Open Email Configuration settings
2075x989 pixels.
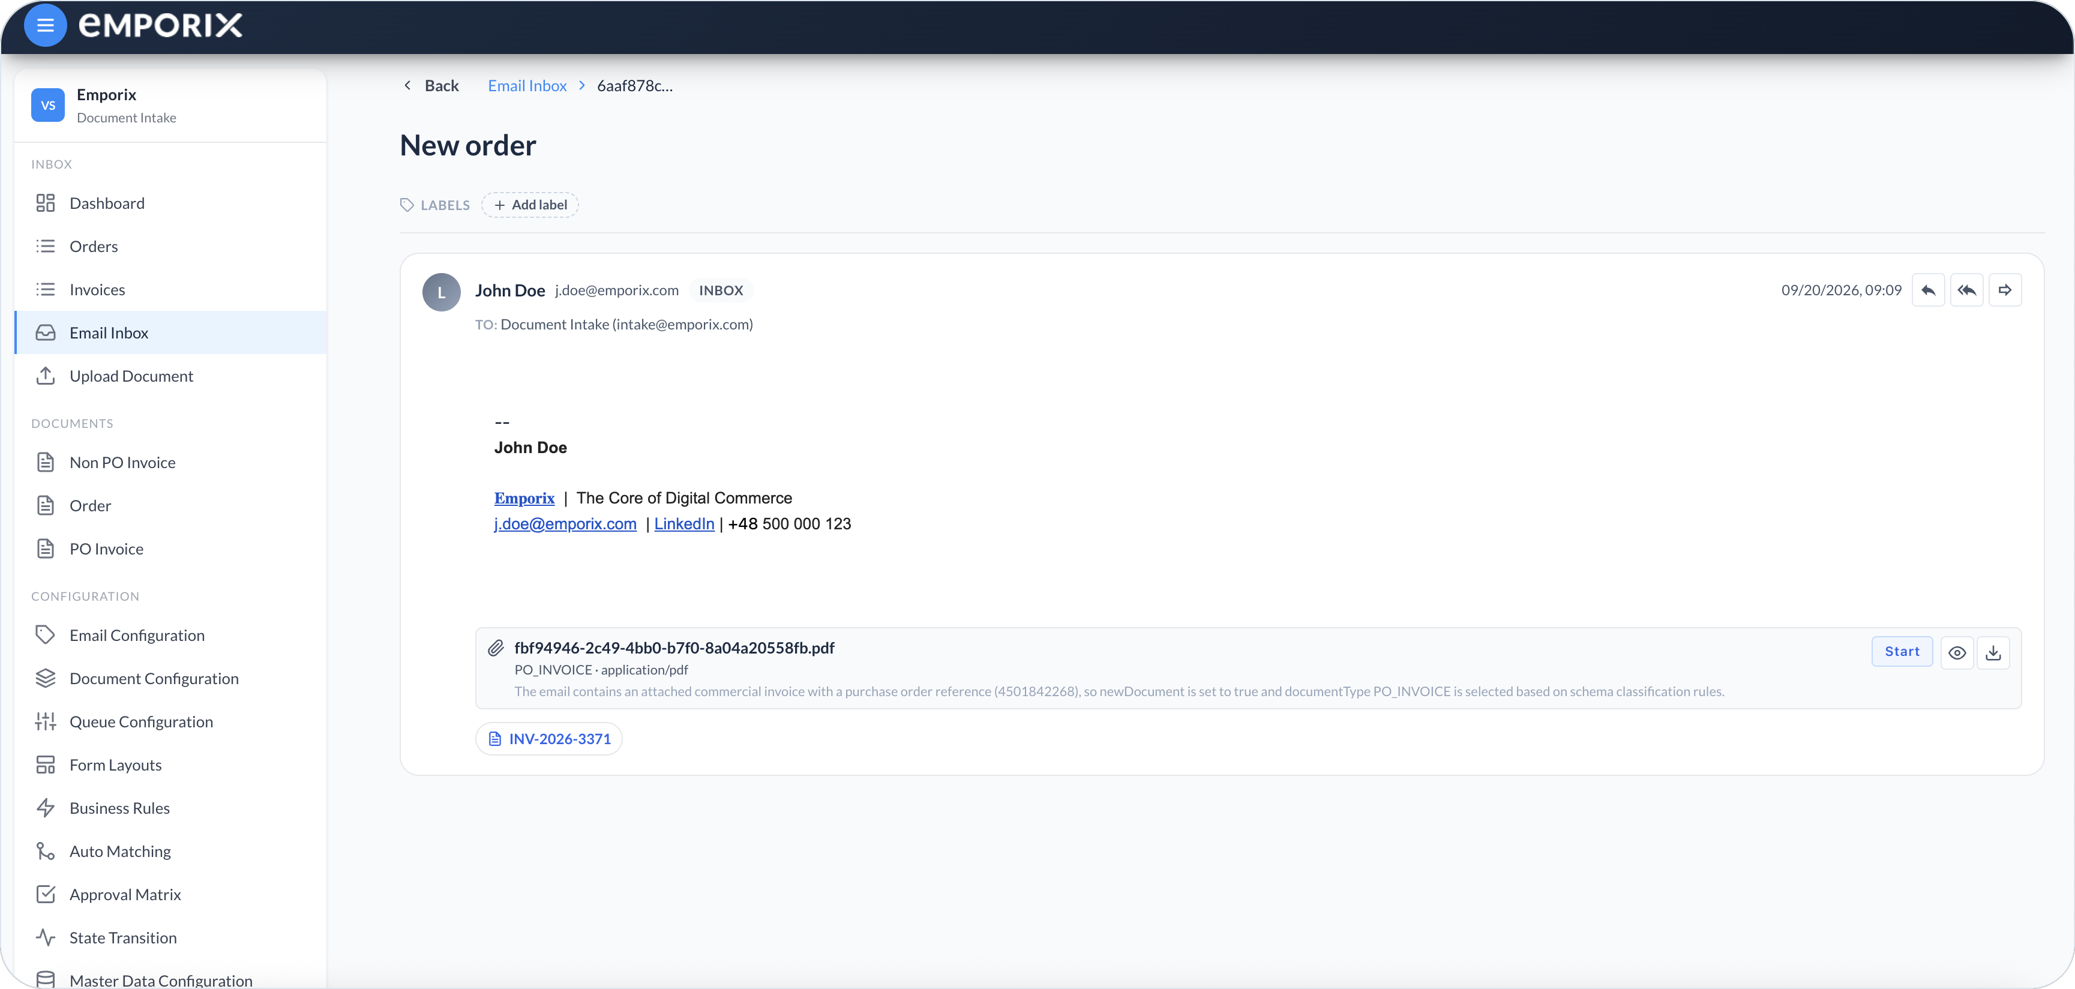[x=171, y=636]
